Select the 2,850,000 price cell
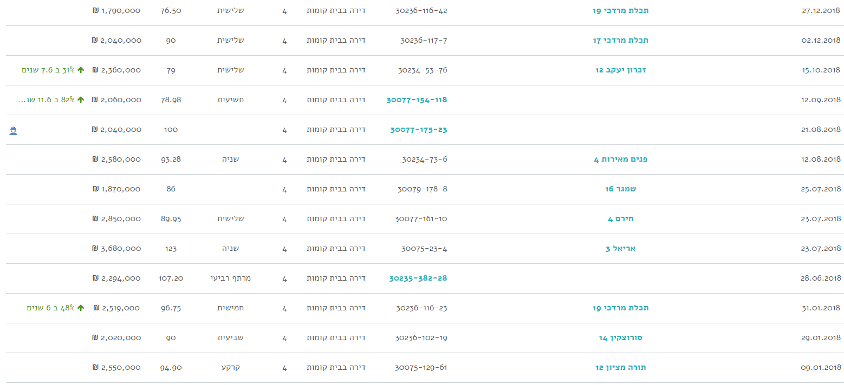844x385 pixels. pos(120,219)
